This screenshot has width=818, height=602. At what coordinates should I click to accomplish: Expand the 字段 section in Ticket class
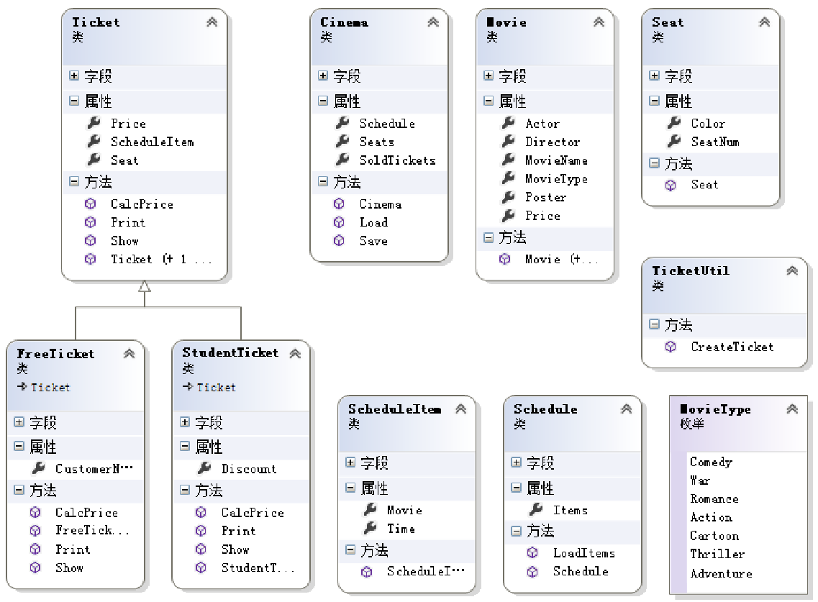point(74,76)
